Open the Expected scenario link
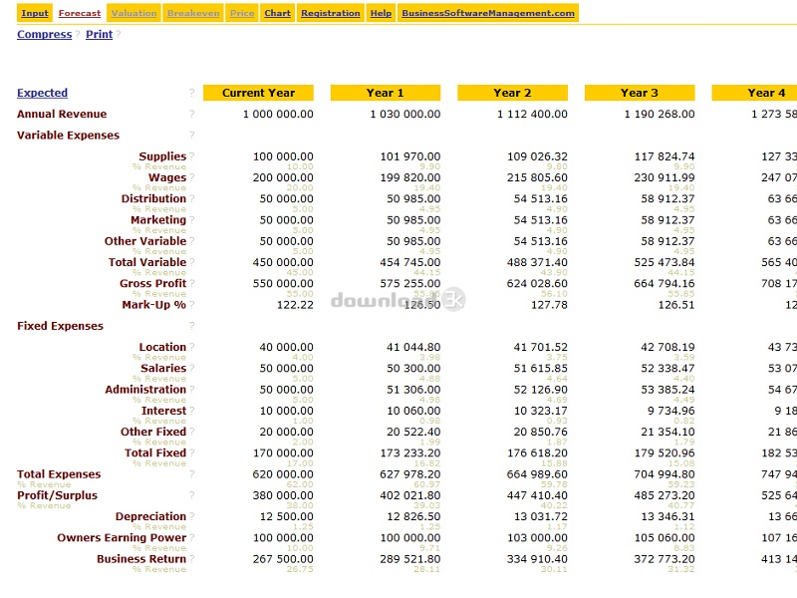Screen dimensions: 797x598 (42, 93)
